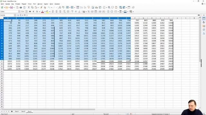The image size is (206, 115).
Task: Open the Формат menu
Action: pos(24,4)
